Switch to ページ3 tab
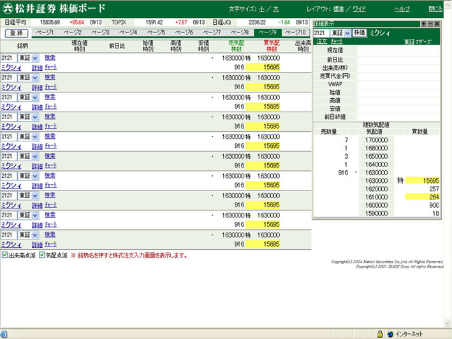Image resolution: width=452 pixels, height=339 pixels. 100,32
